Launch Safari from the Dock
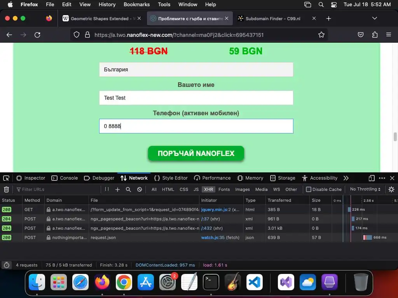 point(80,282)
